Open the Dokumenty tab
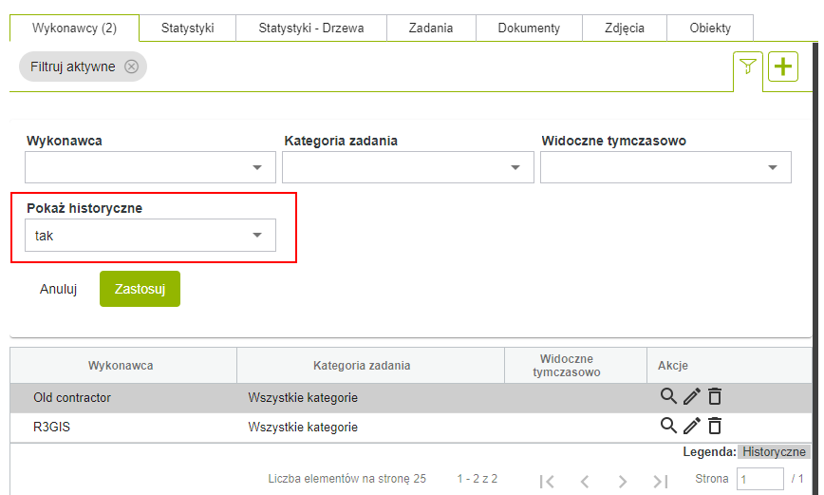The width and height of the screenshot is (824, 495). pos(529,28)
